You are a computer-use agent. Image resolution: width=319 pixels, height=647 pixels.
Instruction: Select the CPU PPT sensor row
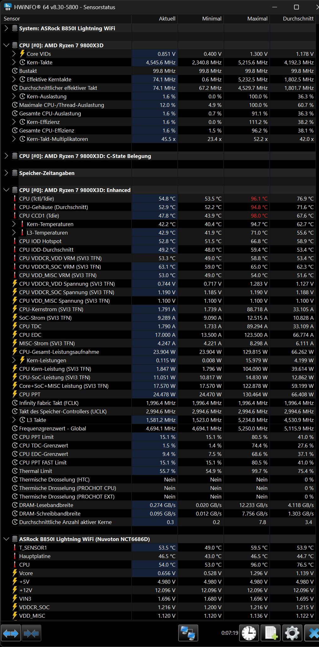point(159,394)
